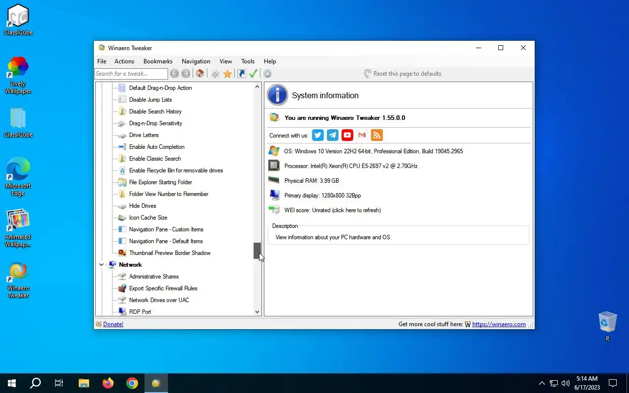
Task: Open the Actions menu
Action: pyautogui.click(x=124, y=61)
